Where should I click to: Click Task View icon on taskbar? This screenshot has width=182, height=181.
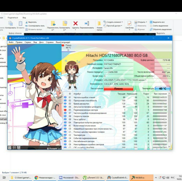(x=4, y=178)
